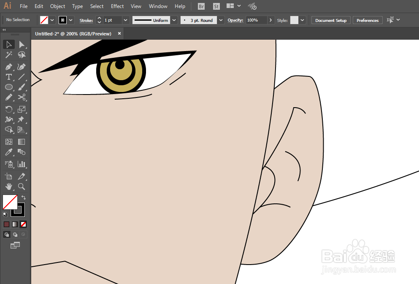Open the stroke weight dropdown
Viewport: 419px width, 284px height.
(125, 20)
